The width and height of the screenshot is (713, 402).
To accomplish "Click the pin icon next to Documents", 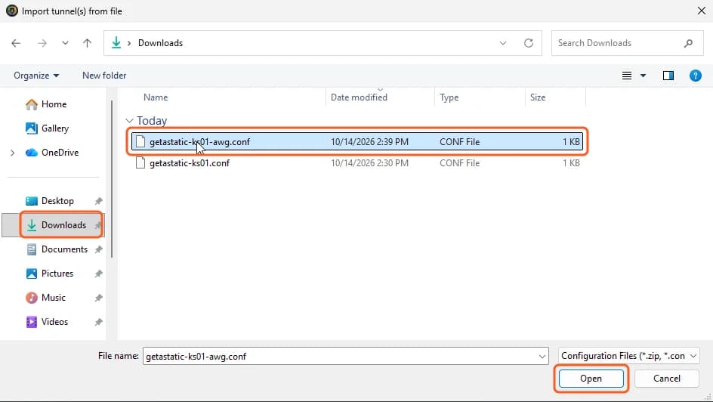I will point(98,249).
